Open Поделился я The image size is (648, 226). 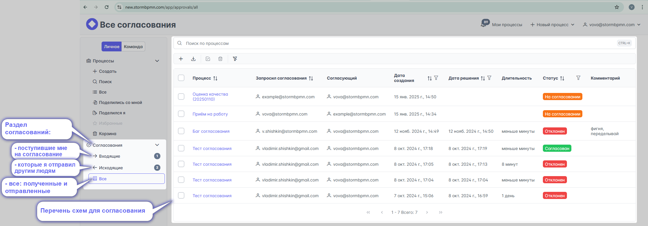pos(109,113)
